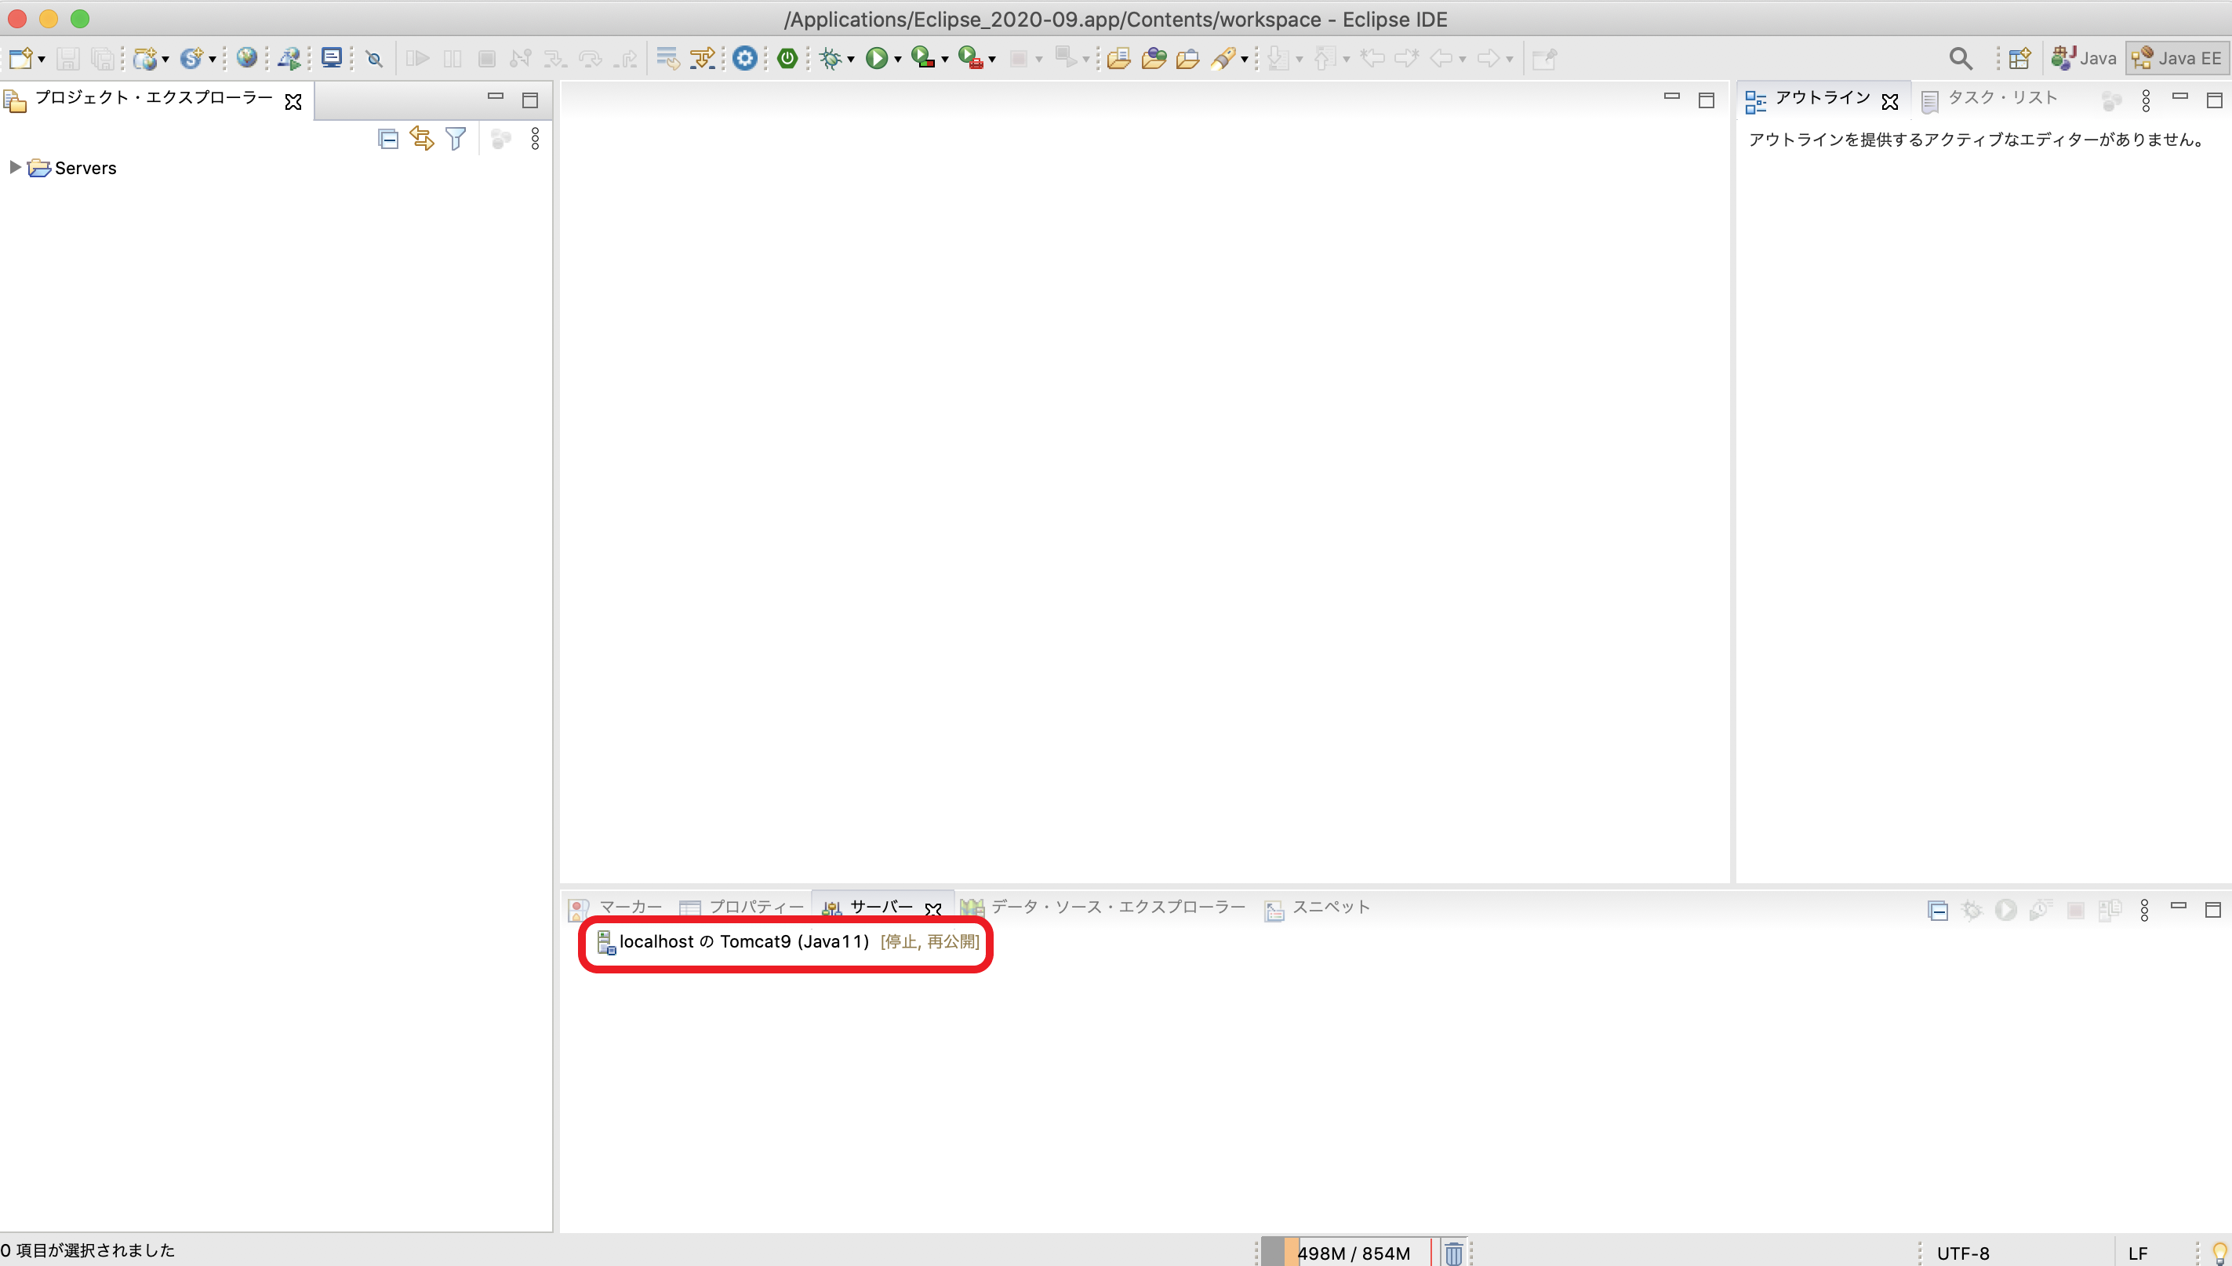Viewport: 2232px width, 1266px height.
Task: Click the アウトラインを提供するアクティブなエディターがありません message
Action: [1977, 140]
